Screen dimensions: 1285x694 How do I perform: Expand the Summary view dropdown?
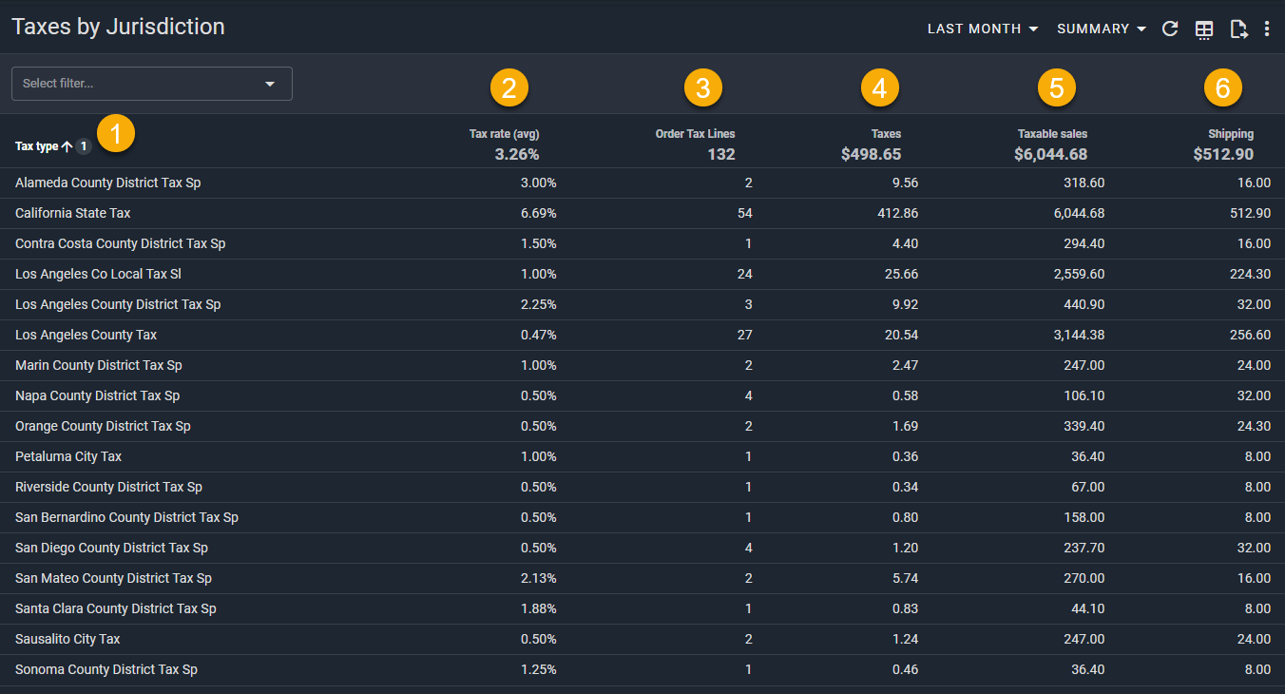point(1101,29)
